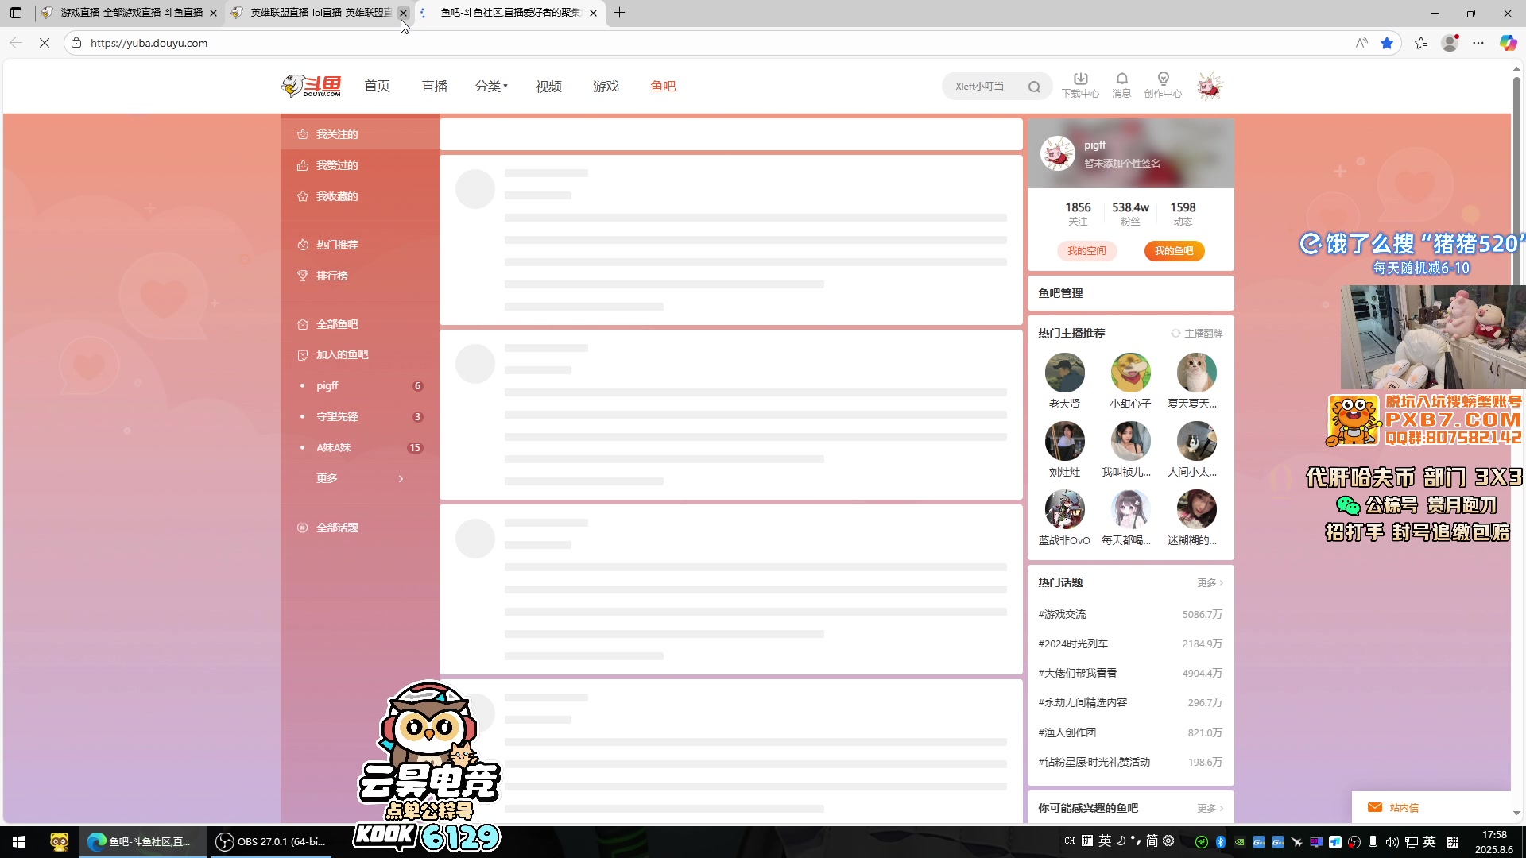Open the #游戏交流 topic
The image size is (1526, 858).
(x=1062, y=615)
